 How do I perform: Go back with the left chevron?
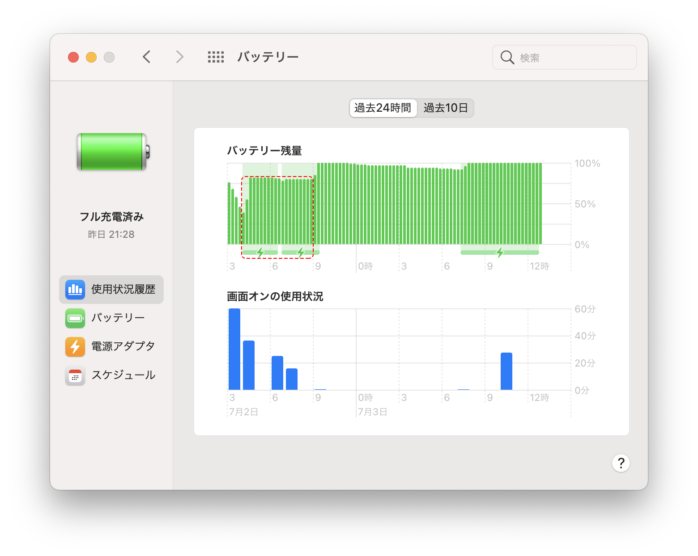click(x=146, y=57)
